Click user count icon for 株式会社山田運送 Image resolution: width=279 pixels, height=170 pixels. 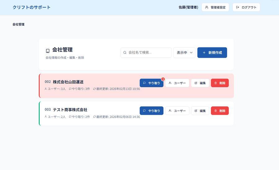[46, 89]
